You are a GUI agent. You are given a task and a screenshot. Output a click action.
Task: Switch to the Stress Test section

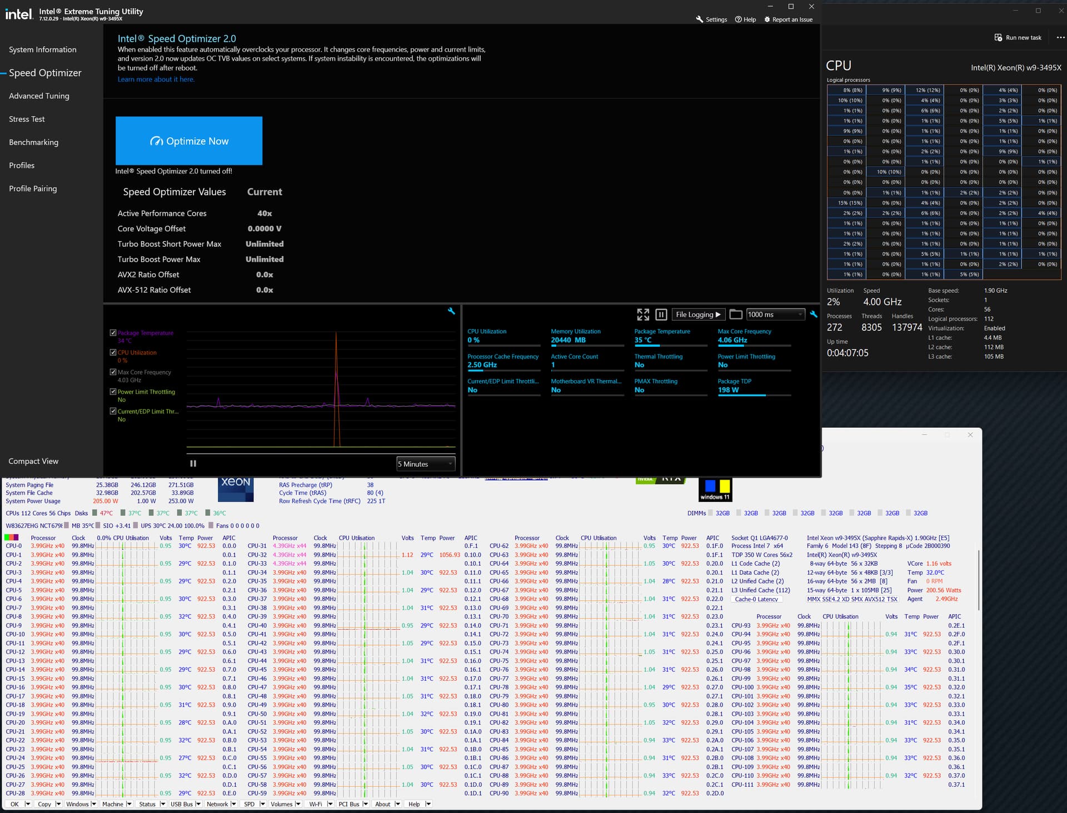coord(27,119)
